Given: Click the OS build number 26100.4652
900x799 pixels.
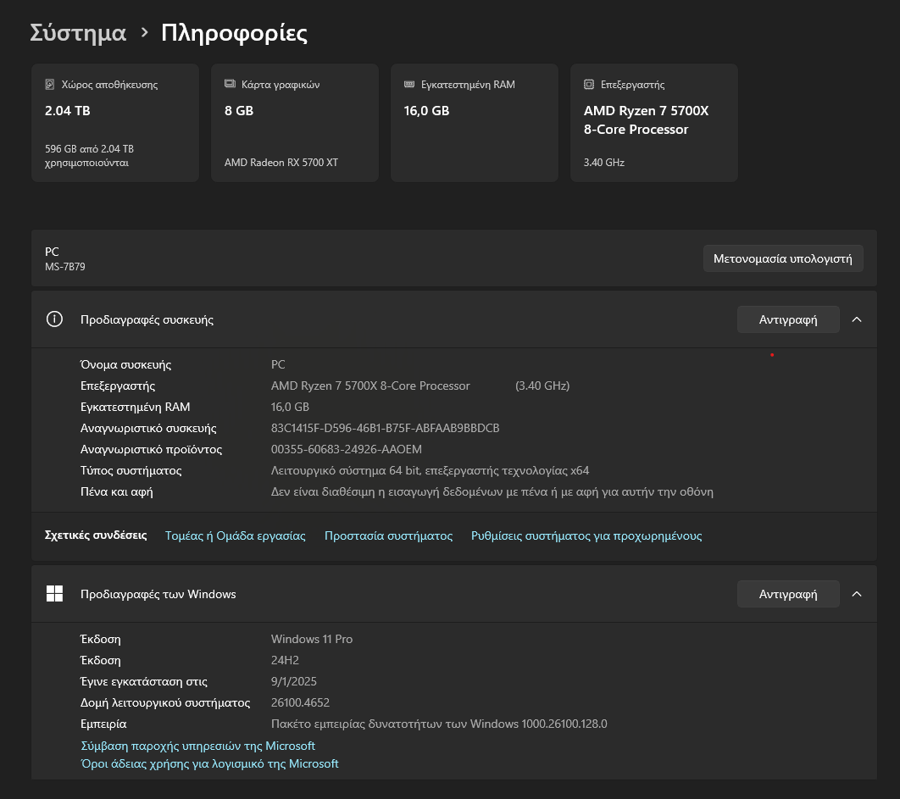Looking at the screenshot, I should pos(300,702).
